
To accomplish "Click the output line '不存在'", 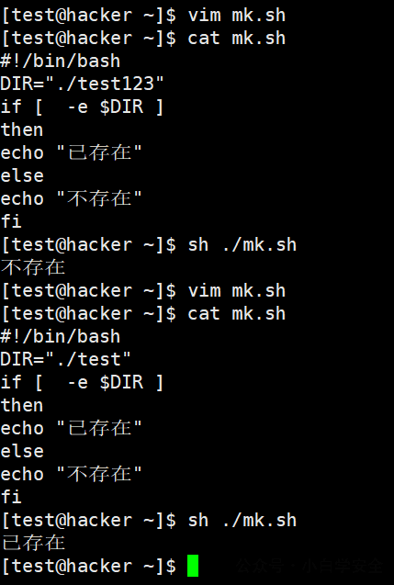I will pyautogui.click(x=33, y=267).
